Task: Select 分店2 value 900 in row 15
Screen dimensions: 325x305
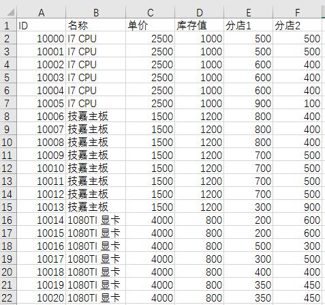Action: [297, 207]
